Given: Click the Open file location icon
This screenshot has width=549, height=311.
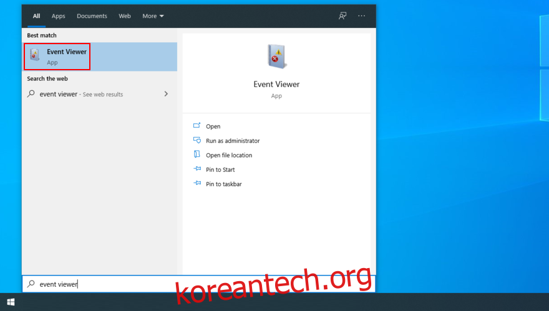Looking at the screenshot, I should [x=197, y=154].
